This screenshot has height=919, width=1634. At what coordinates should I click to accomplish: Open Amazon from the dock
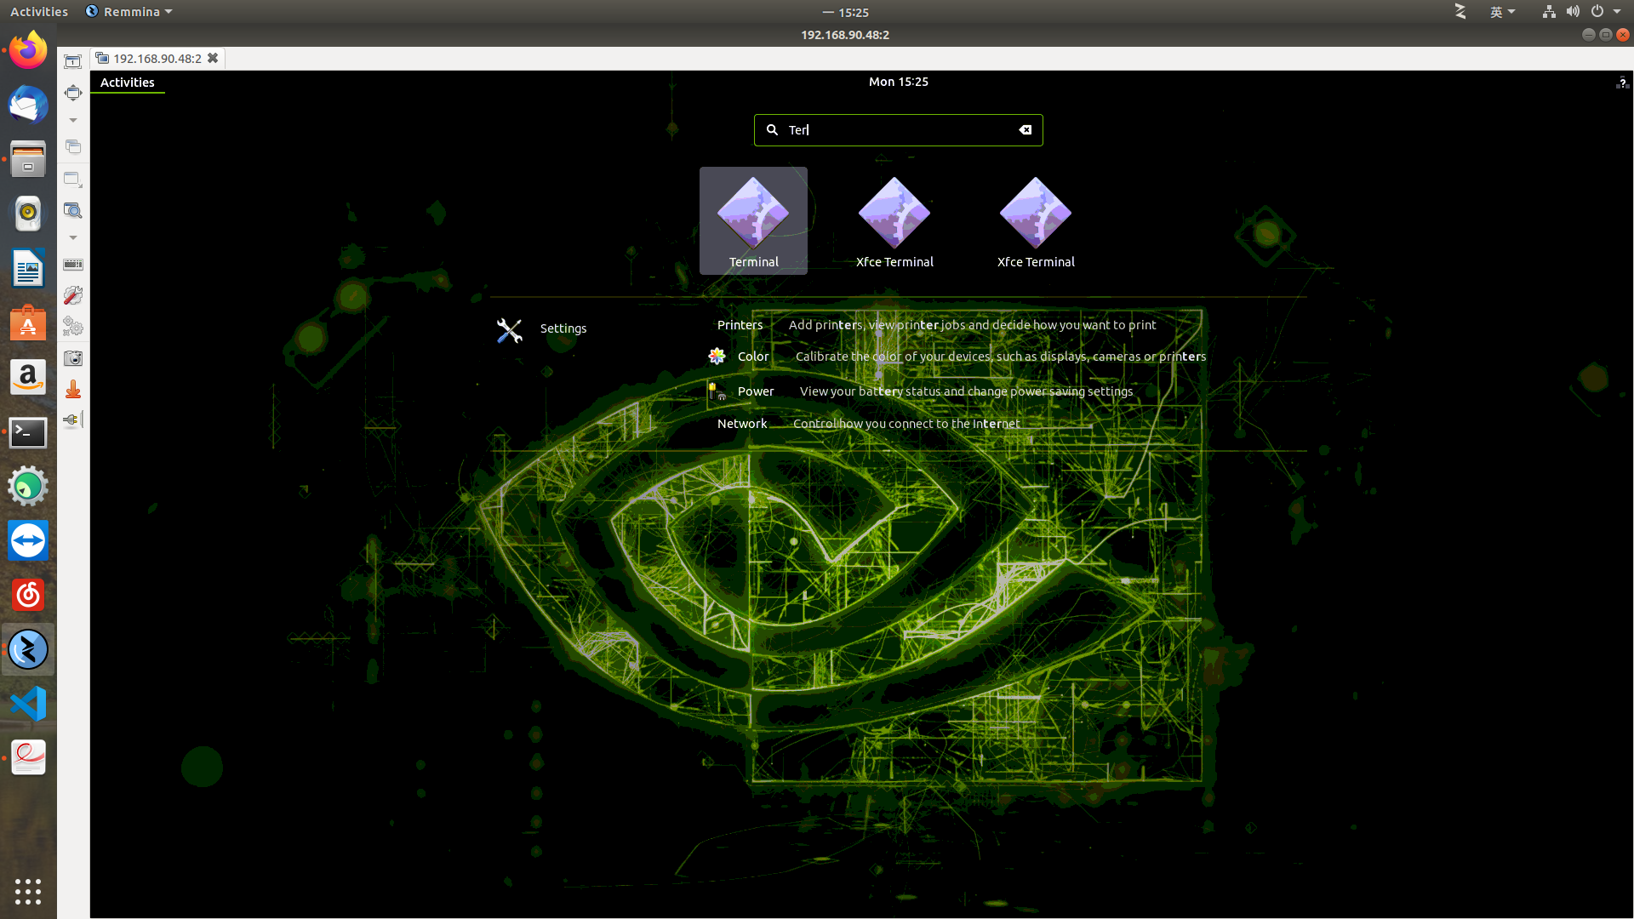[x=28, y=377]
